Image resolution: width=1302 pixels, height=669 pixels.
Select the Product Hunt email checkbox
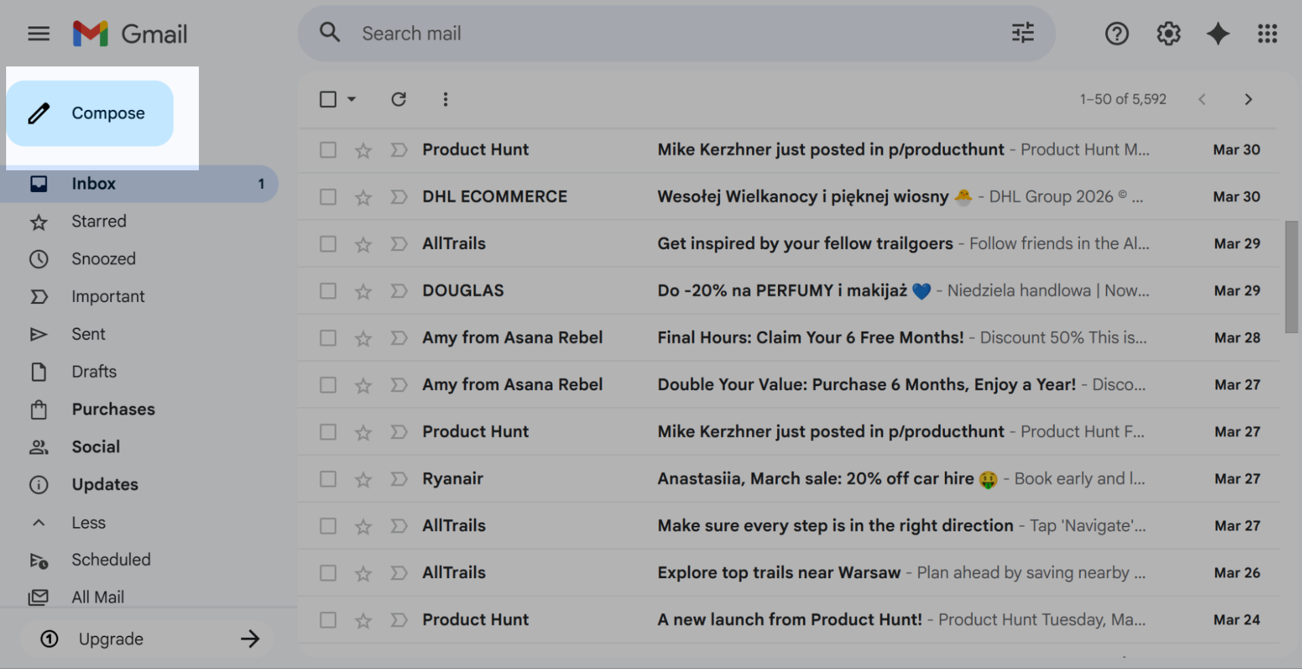tap(328, 149)
